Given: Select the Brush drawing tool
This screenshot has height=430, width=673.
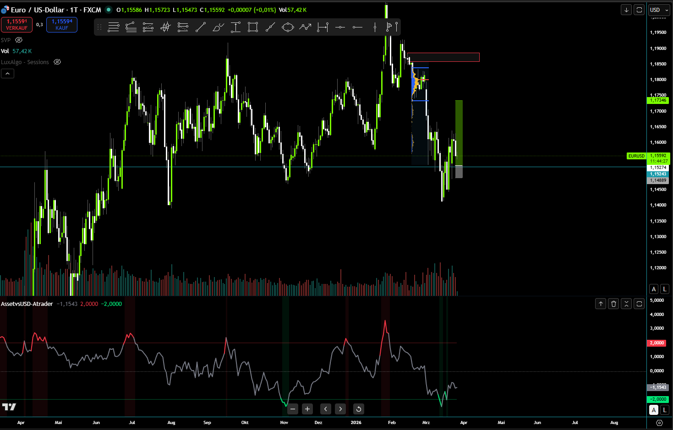Looking at the screenshot, I should tap(218, 27).
